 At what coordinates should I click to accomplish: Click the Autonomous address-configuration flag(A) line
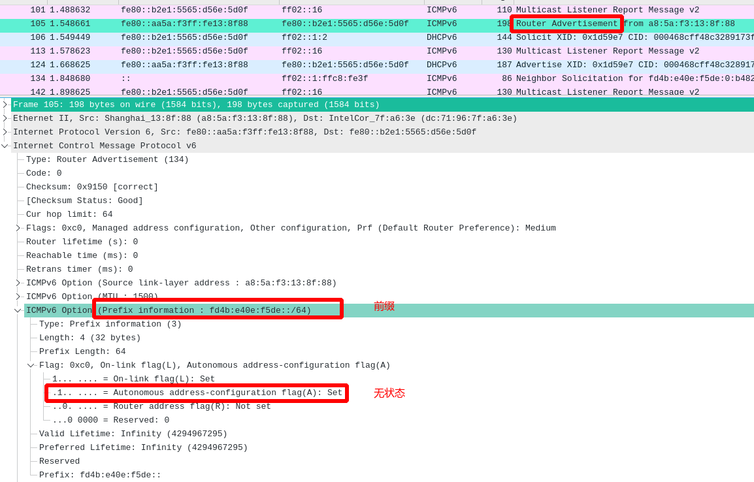pyautogui.click(x=197, y=393)
